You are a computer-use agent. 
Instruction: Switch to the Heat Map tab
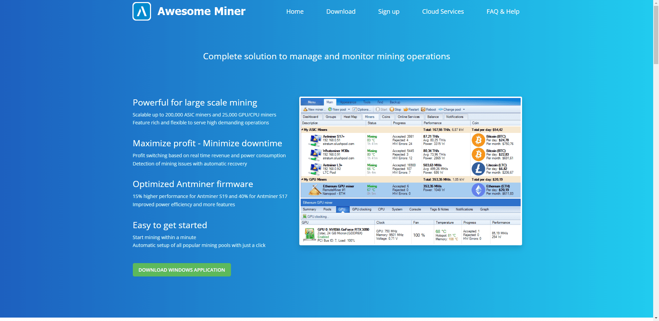[x=350, y=117]
